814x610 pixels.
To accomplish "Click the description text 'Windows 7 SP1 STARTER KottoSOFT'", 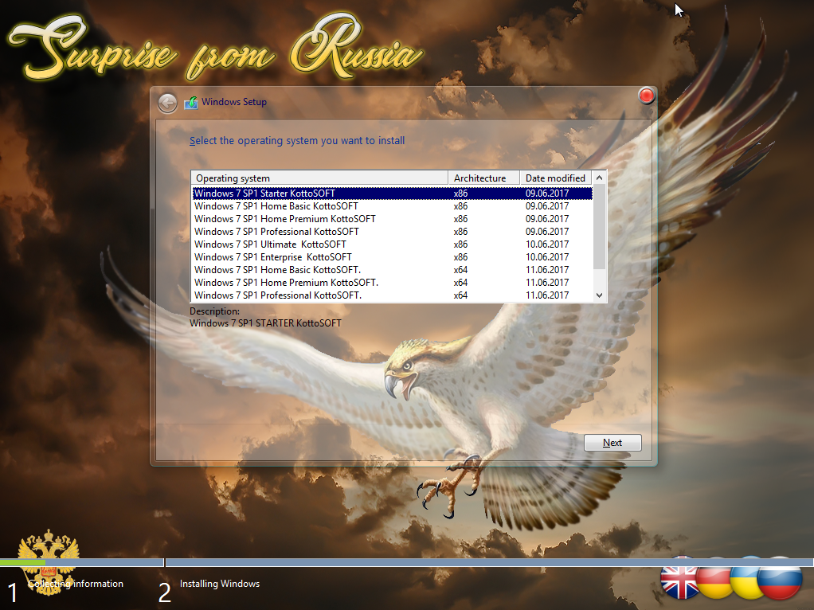I will pyautogui.click(x=265, y=323).
